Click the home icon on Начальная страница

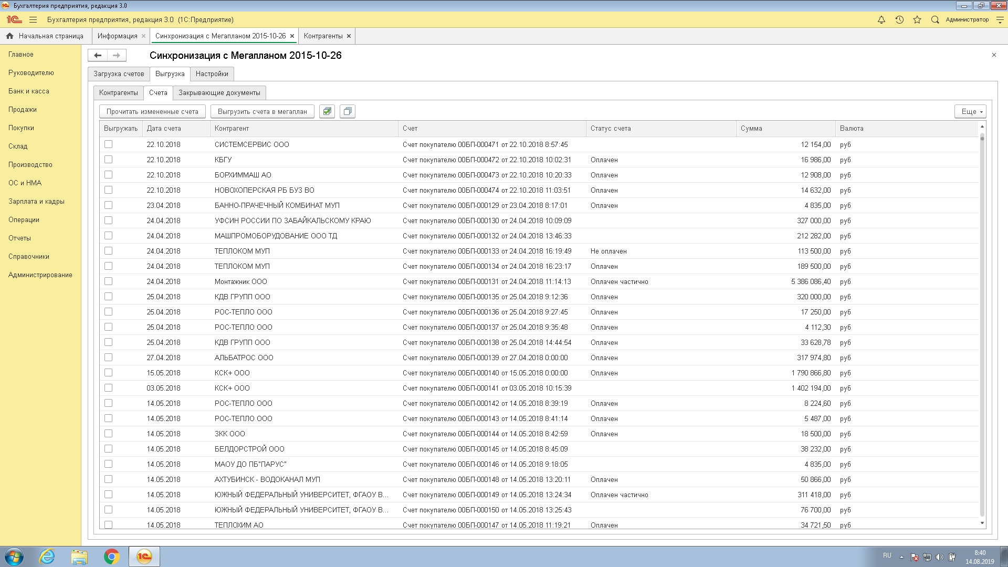pyautogui.click(x=9, y=36)
